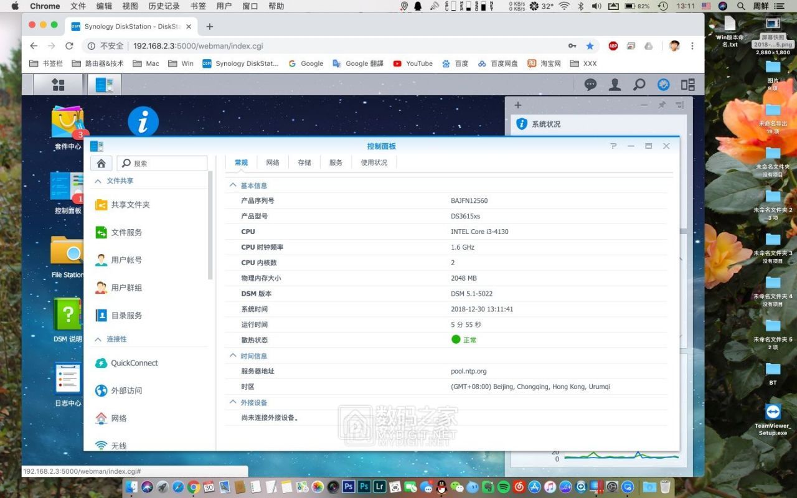Collapse the Basic Information section
This screenshot has width=797, height=498.
233,186
